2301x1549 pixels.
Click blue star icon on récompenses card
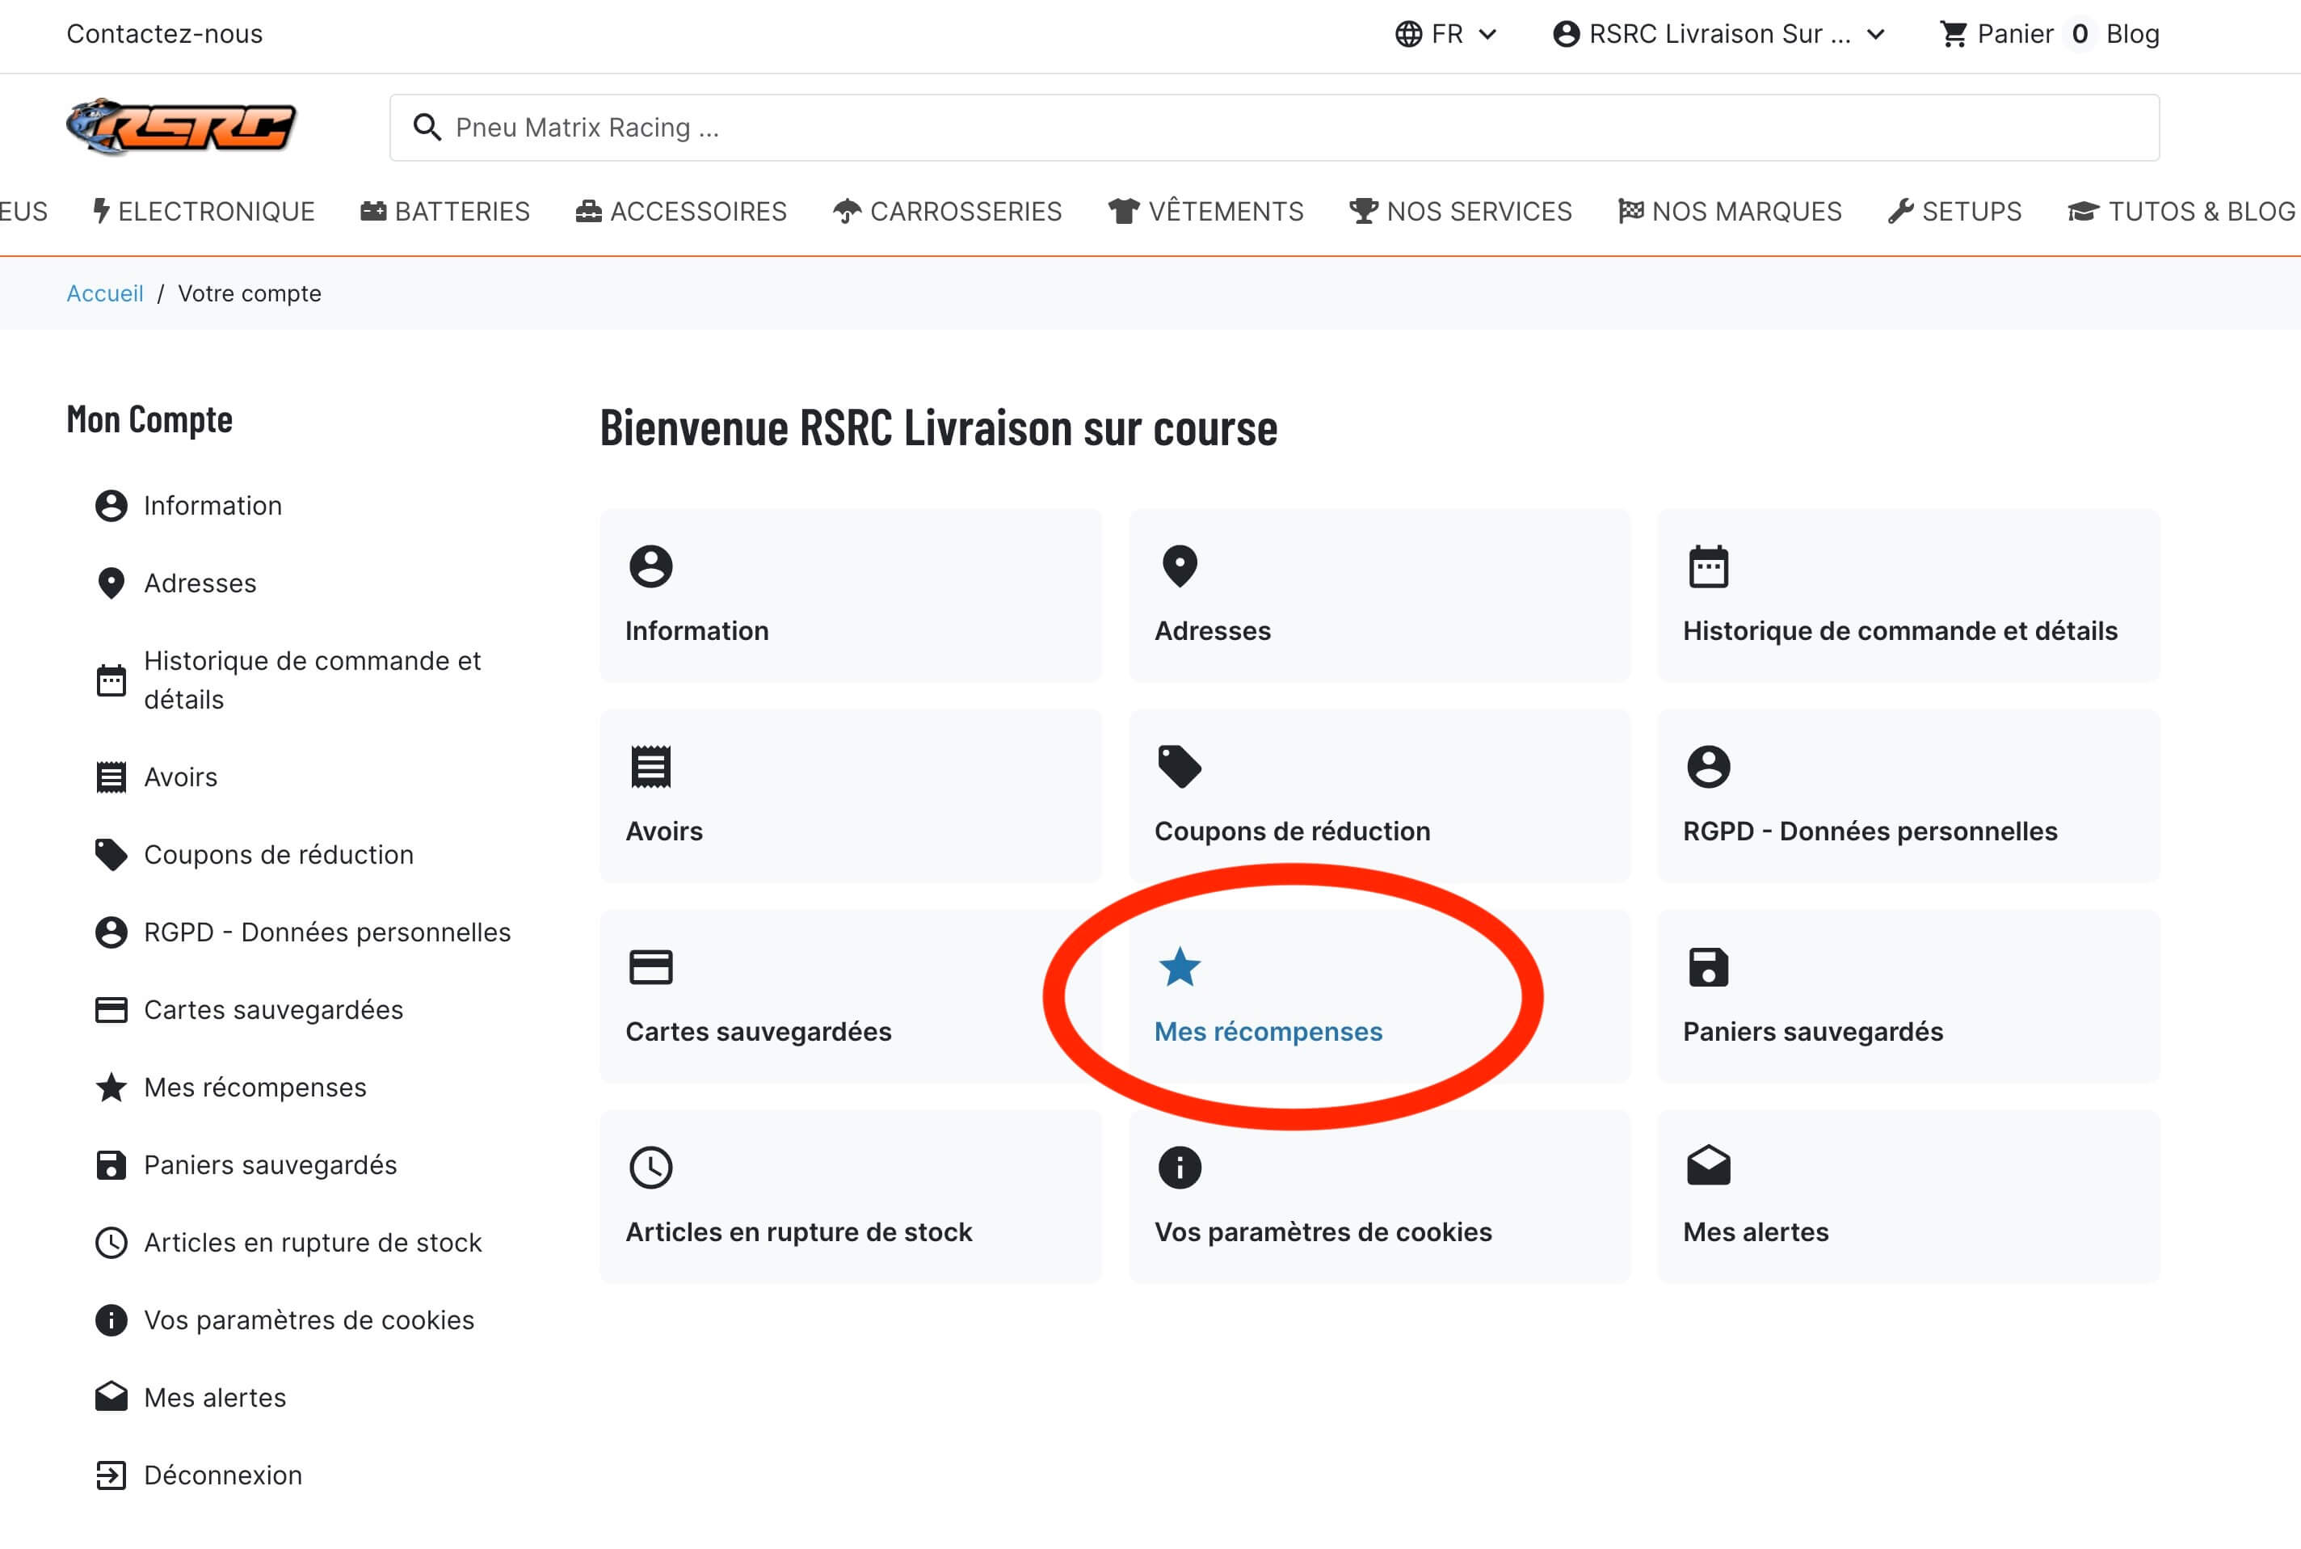tap(1179, 967)
